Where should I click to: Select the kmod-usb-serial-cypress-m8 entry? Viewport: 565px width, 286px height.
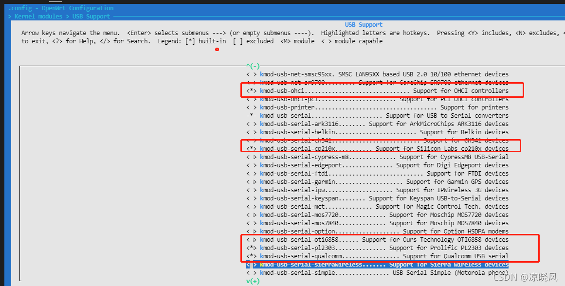[377, 157]
